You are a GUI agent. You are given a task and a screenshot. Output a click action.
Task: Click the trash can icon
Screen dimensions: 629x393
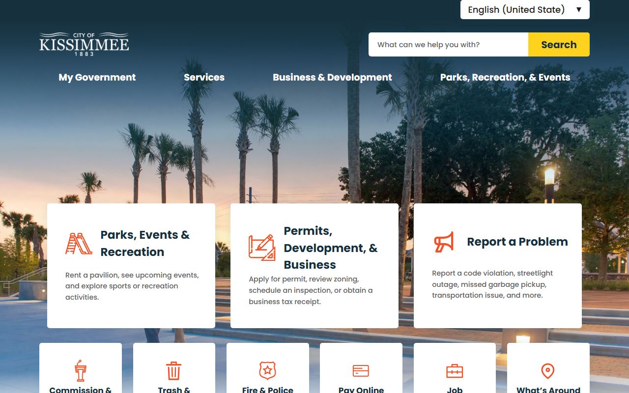point(173,371)
